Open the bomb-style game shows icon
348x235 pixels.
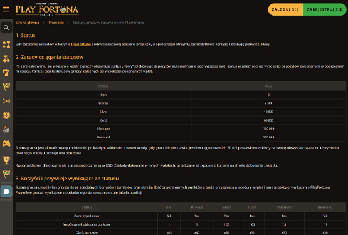(6, 130)
